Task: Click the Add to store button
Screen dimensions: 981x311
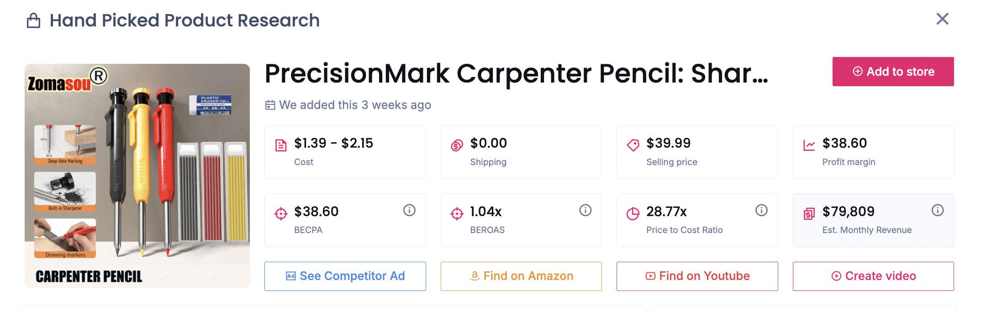Action: click(893, 71)
